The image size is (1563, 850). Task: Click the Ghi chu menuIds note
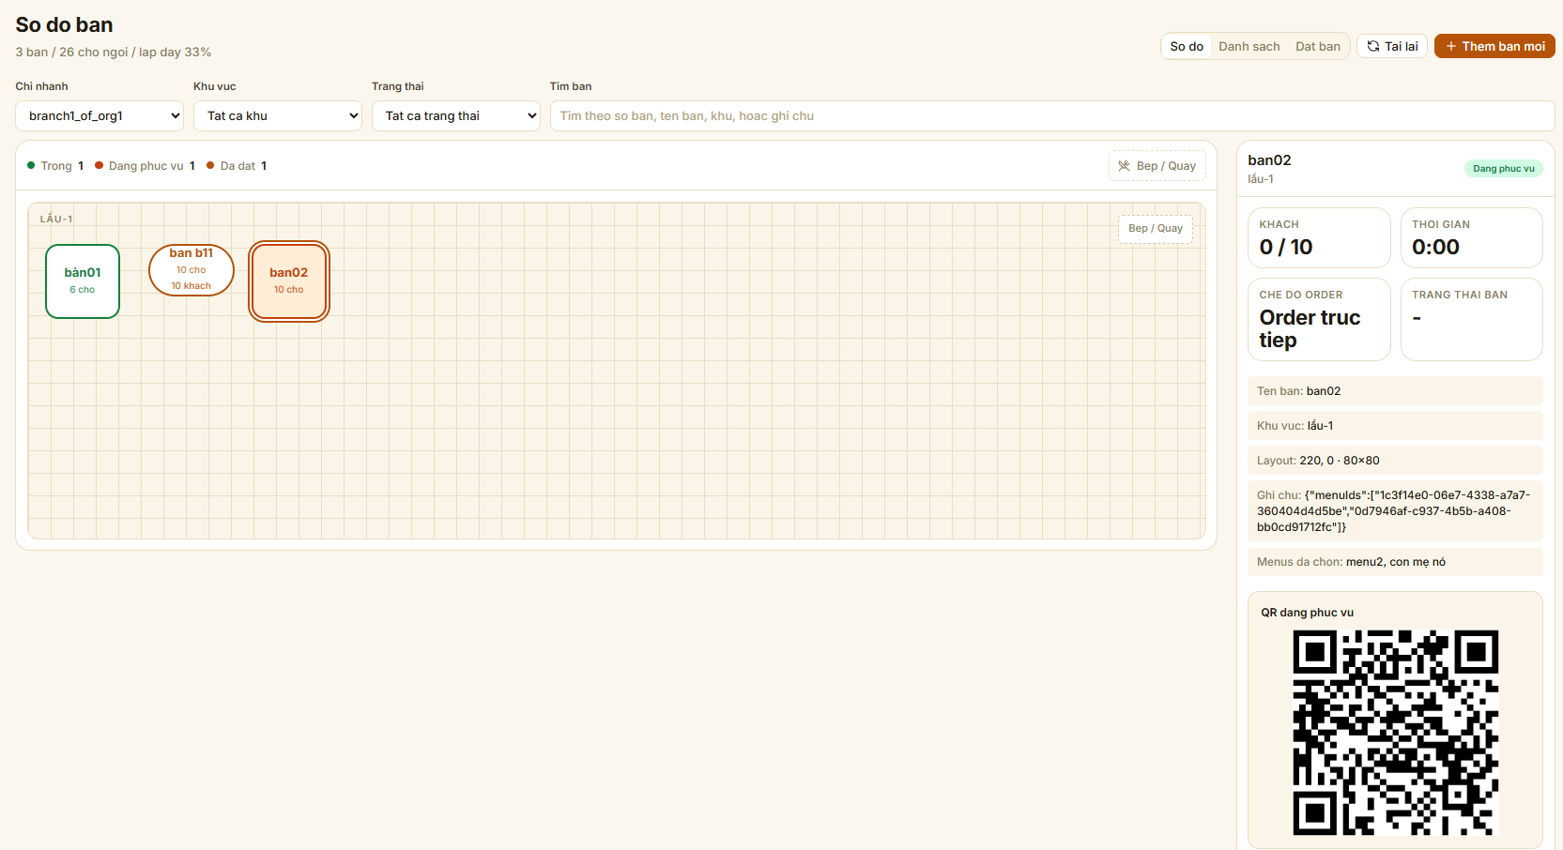[1395, 511]
